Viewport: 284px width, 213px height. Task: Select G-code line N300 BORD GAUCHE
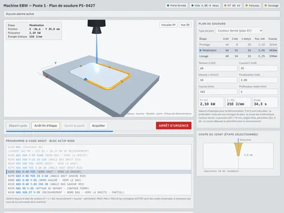coord(99,180)
